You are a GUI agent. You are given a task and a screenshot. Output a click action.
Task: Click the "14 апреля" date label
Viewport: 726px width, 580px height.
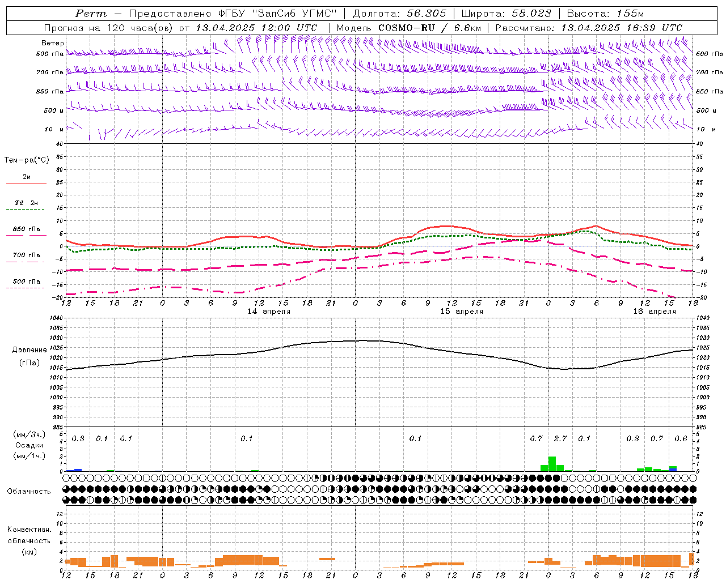269,312
